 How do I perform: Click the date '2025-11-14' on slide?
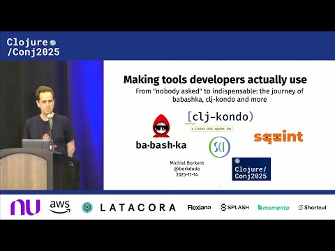tap(187, 174)
